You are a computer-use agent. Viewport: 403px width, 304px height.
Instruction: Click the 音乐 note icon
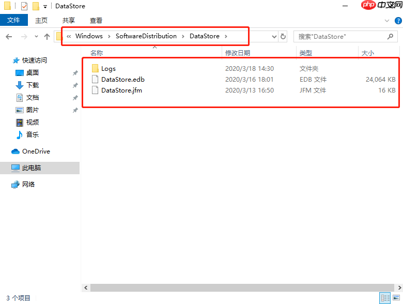coord(20,134)
